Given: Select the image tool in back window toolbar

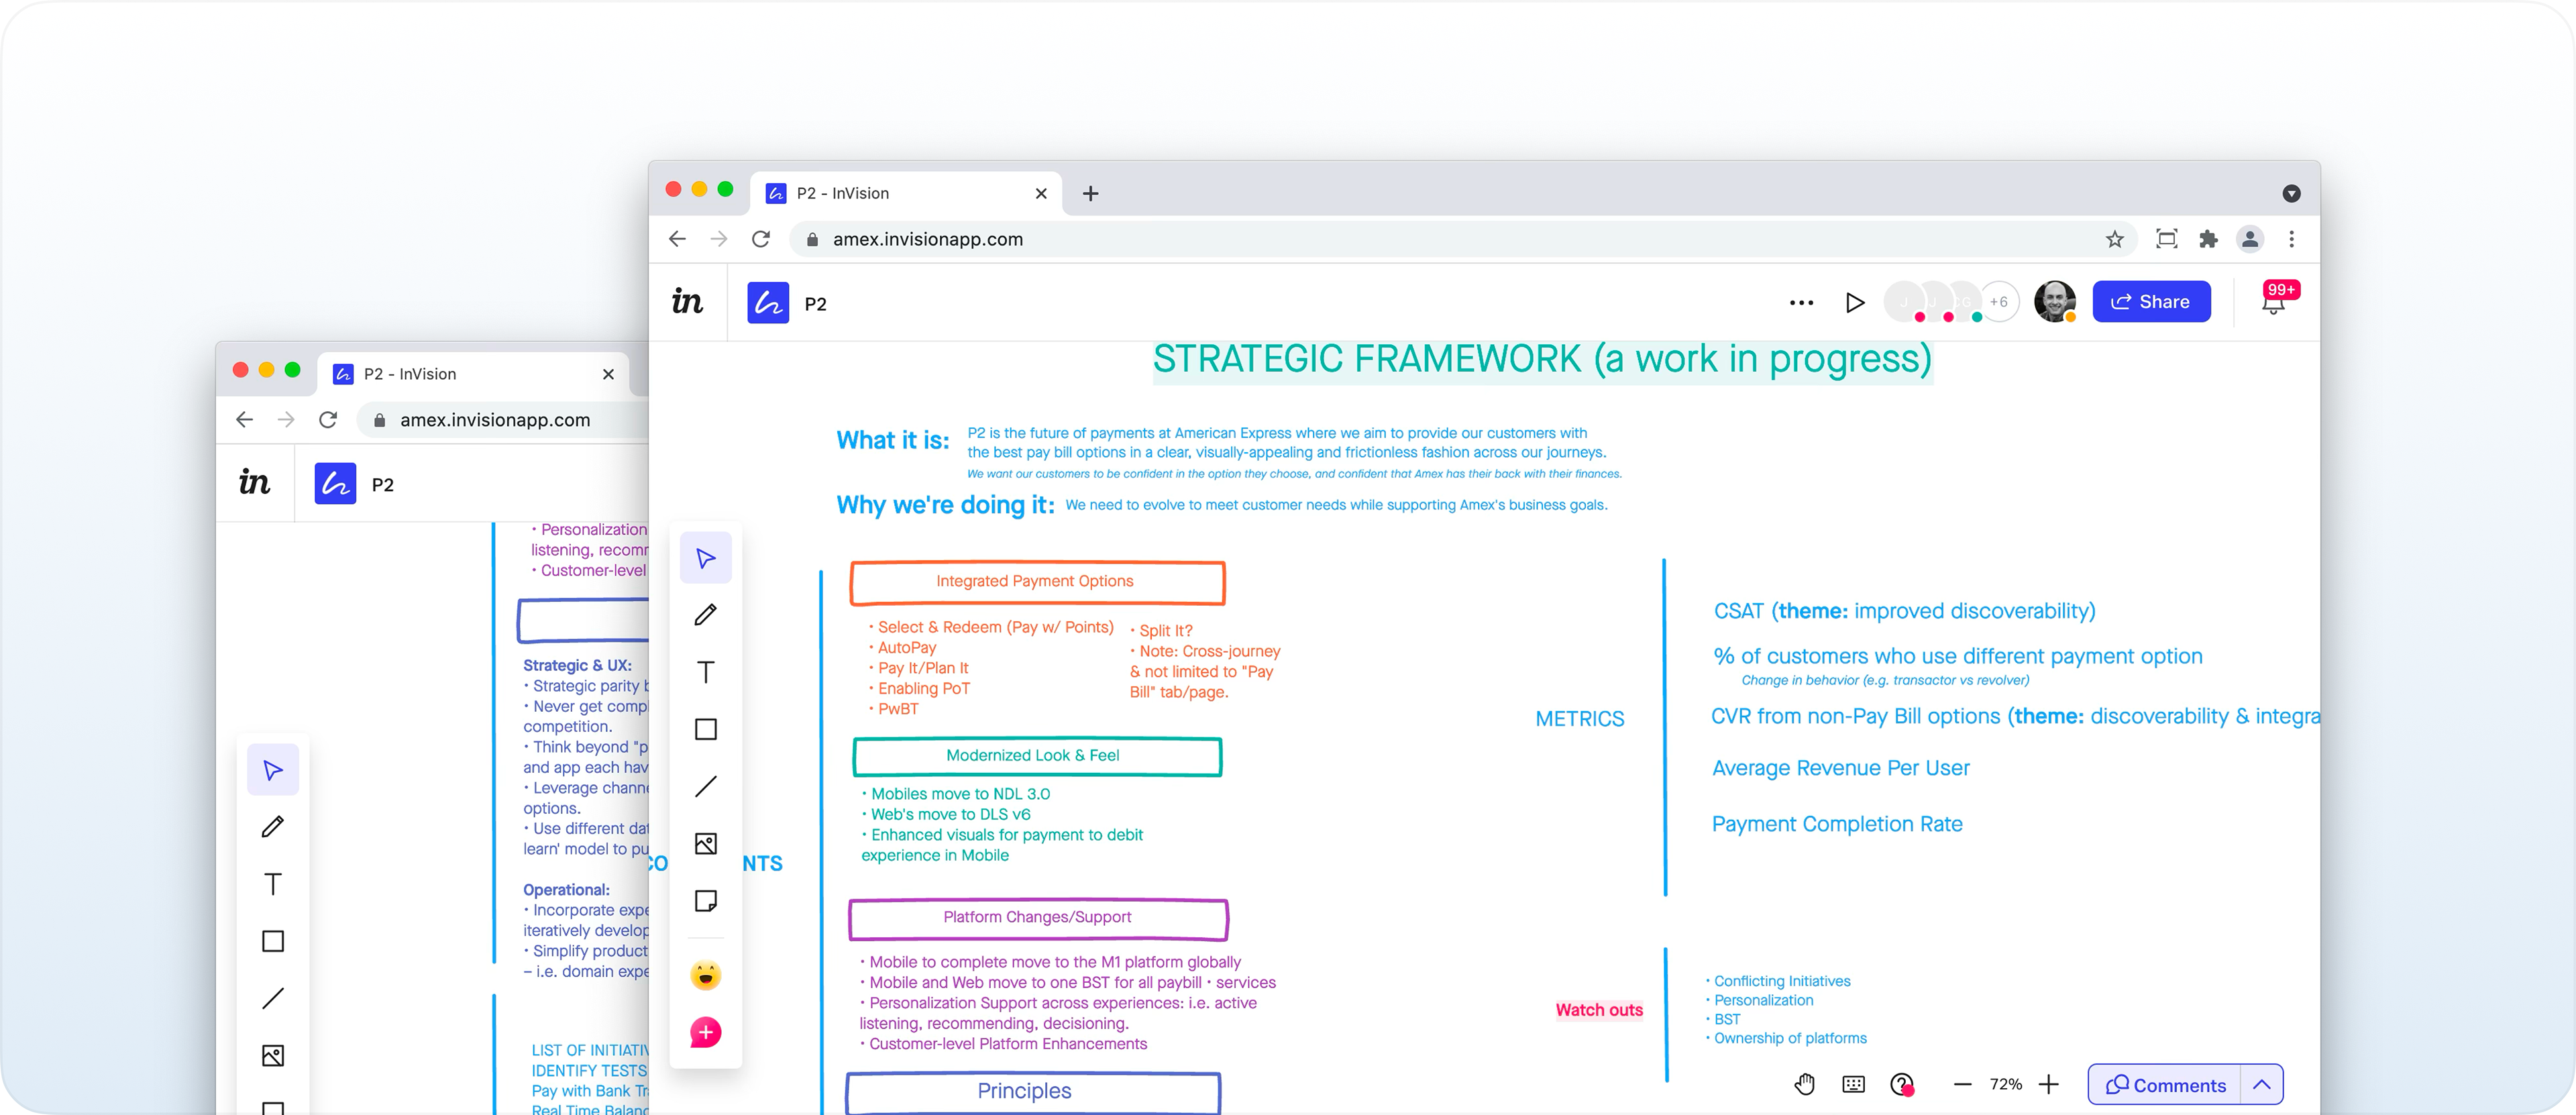Looking at the screenshot, I should click(272, 1056).
